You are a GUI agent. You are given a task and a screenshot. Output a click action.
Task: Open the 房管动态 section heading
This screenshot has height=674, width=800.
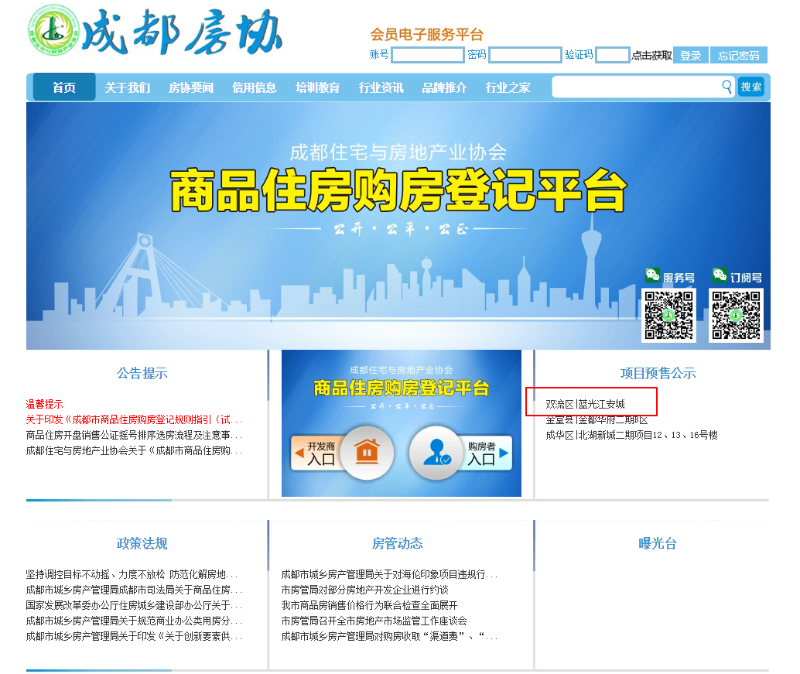coord(397,543)
